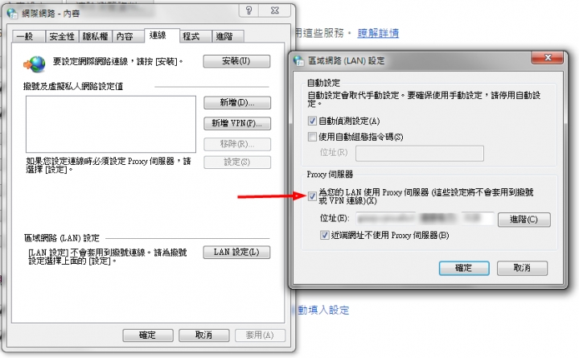Open the 隱私權 tab
The height and width of the screenshot is (358, 579).
(x=95, y=36)
